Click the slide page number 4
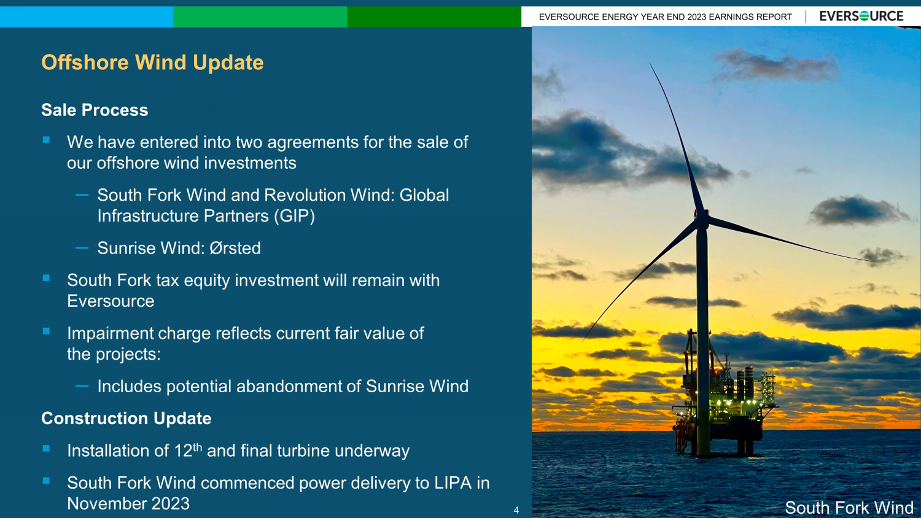This screenshot has height=518, width=921. pyautogui.click(x=516, y=510)
